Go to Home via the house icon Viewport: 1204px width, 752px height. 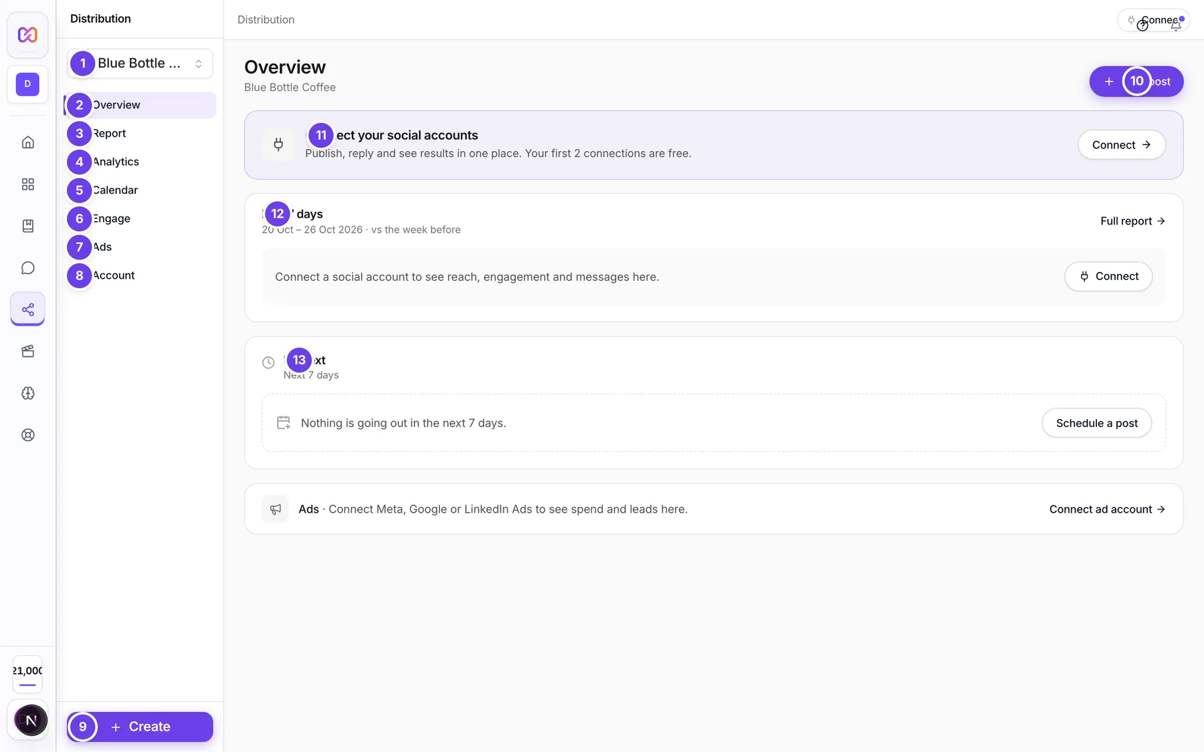27,142
